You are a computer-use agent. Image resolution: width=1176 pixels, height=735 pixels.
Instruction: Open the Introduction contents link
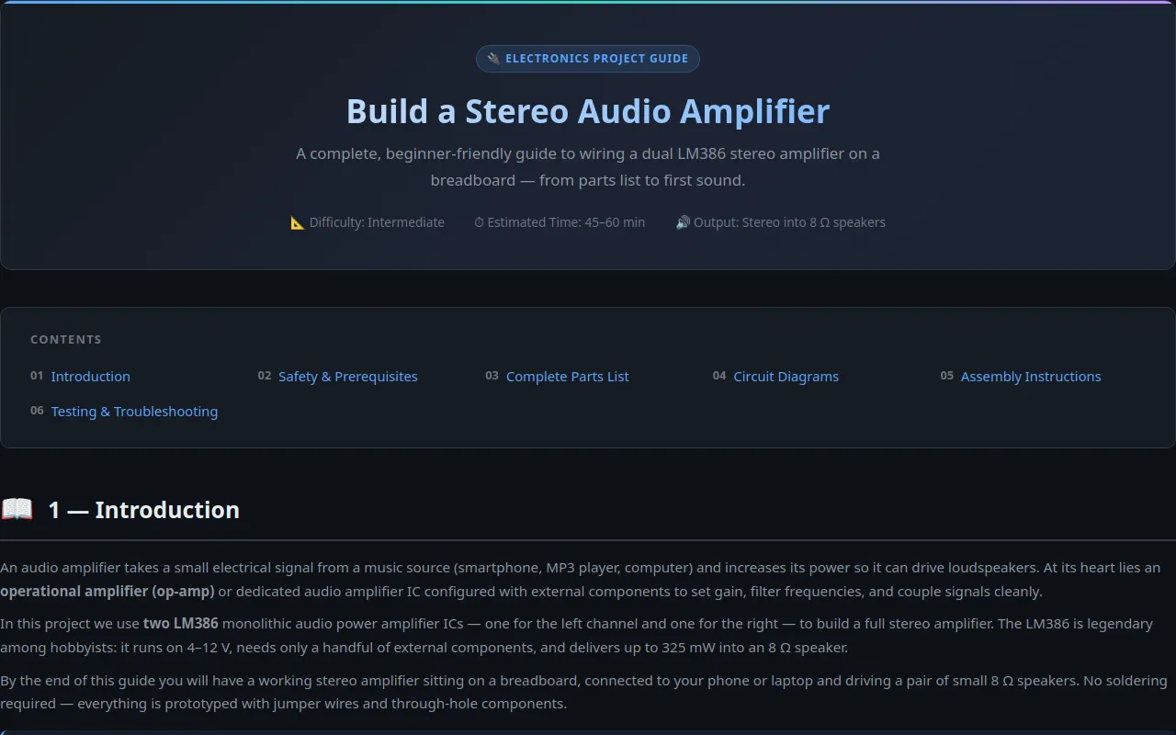pyautogui.click(x=90, y=377)
